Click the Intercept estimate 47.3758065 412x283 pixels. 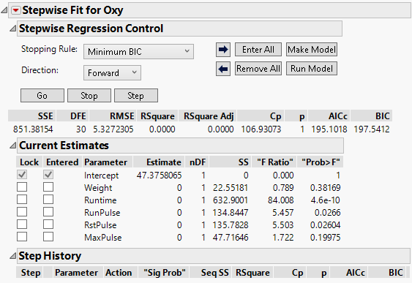click(159, 176)
